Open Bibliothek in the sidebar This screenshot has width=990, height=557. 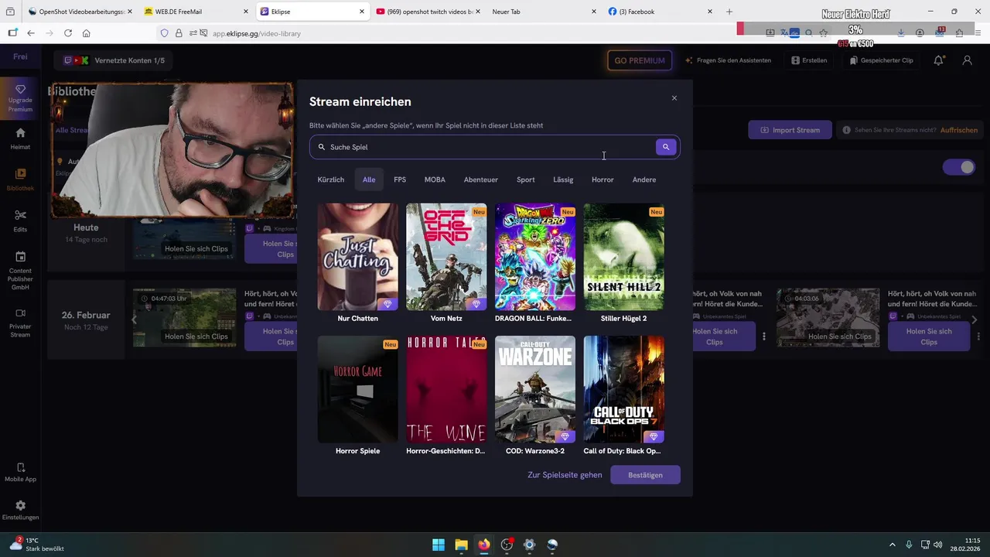pyautogui.click(x=20, y=179)
